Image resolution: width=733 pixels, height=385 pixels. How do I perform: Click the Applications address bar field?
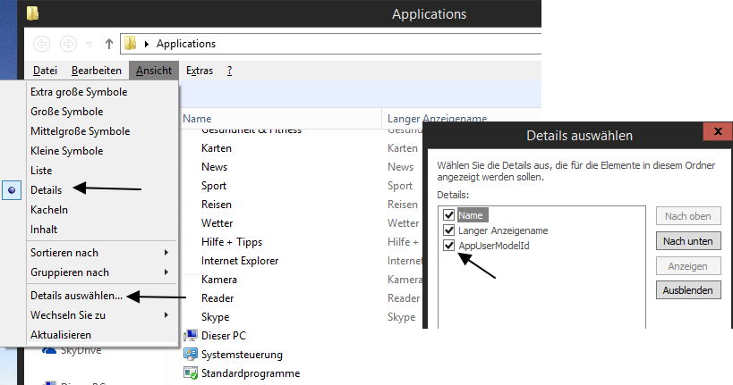(331, 44)
